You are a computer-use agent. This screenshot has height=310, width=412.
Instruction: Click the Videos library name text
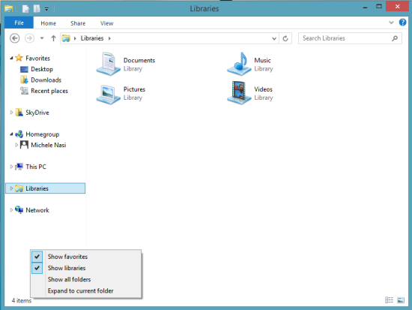point(263,89)
